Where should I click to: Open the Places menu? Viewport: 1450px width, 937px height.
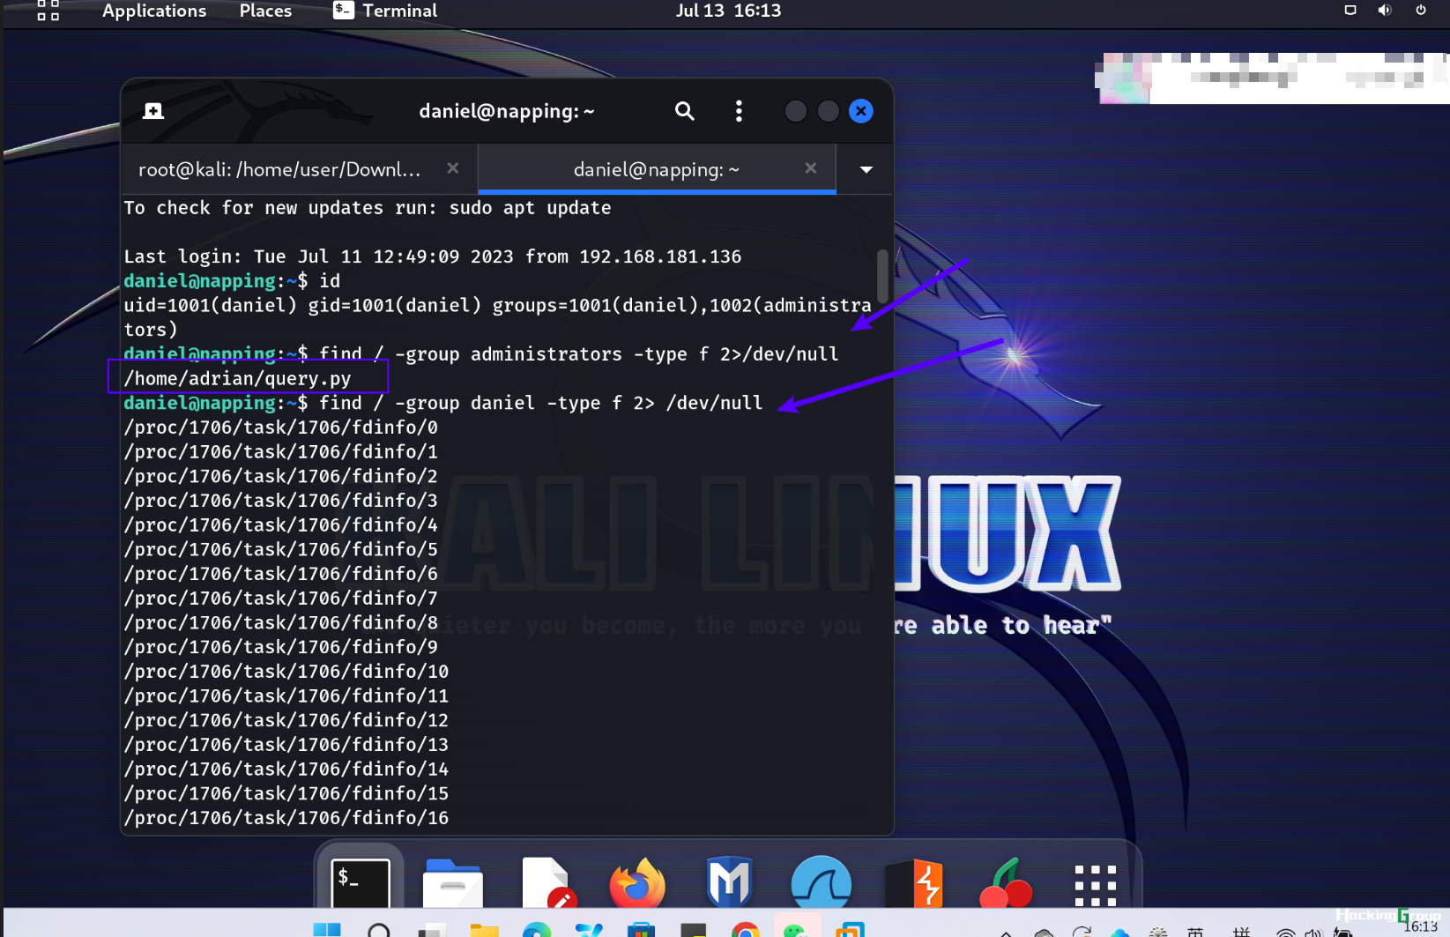tap(265, 11)
